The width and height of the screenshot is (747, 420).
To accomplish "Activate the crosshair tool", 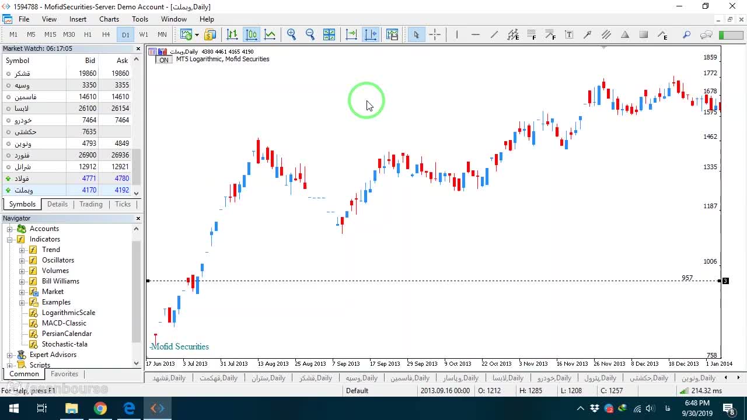I will 435,34.
